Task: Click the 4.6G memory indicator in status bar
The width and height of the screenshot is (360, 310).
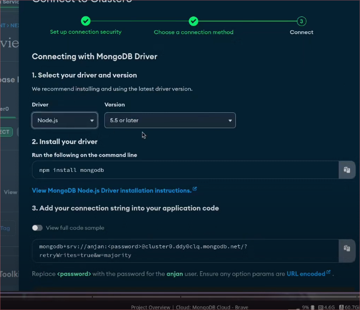Action: pyautogui.click(x=326, y=307)
